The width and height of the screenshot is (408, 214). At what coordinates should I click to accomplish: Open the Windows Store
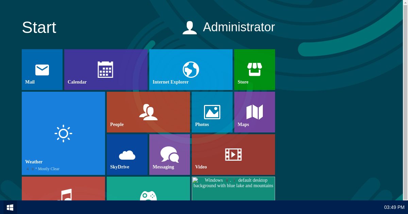point(254,69)
